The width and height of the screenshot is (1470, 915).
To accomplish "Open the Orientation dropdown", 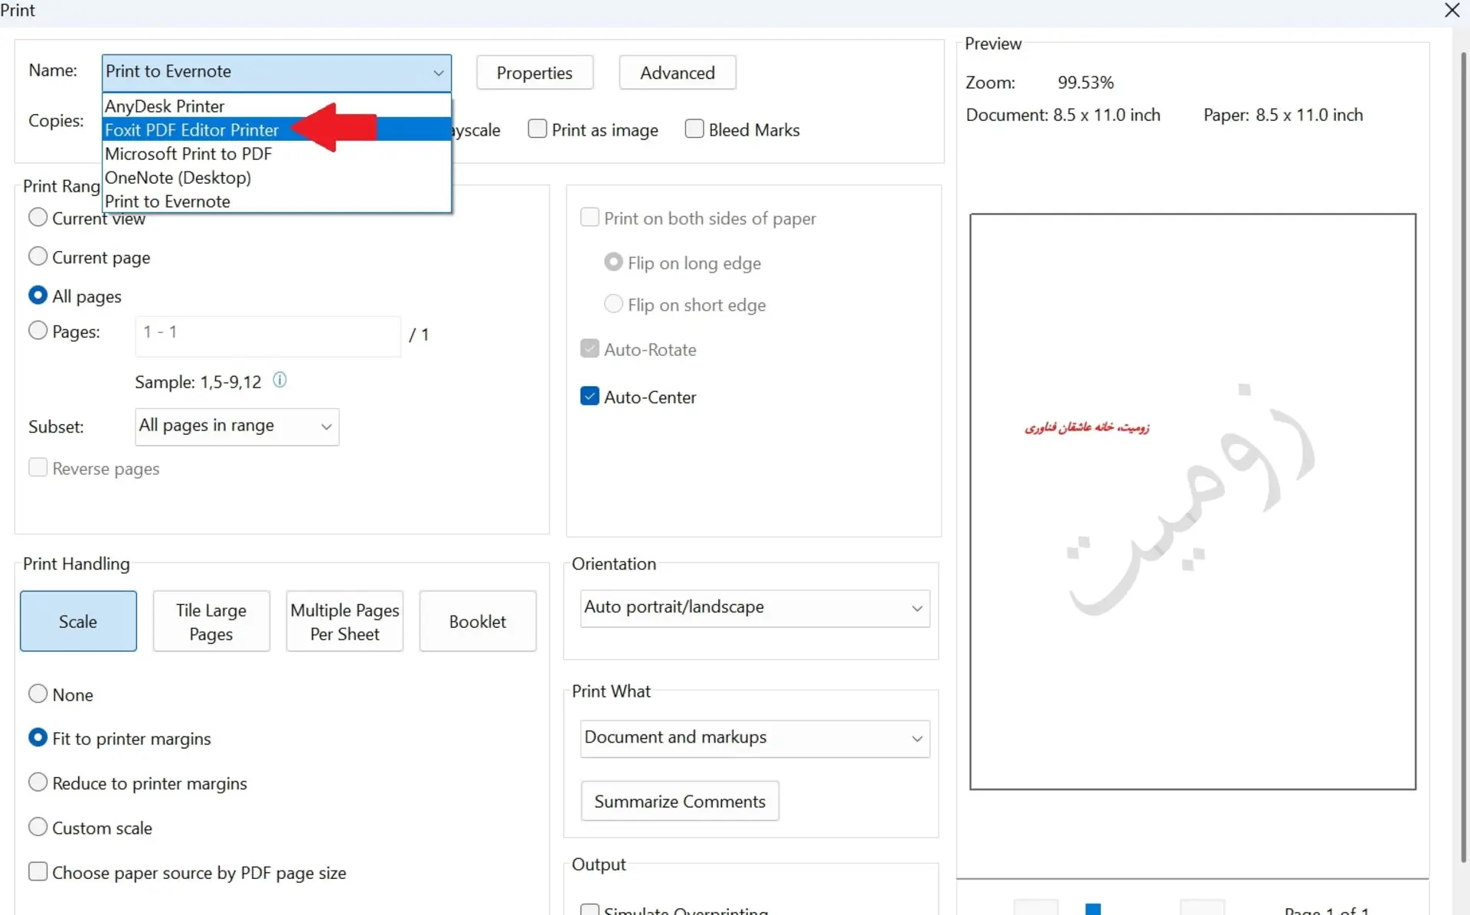I will coord(755,608).
